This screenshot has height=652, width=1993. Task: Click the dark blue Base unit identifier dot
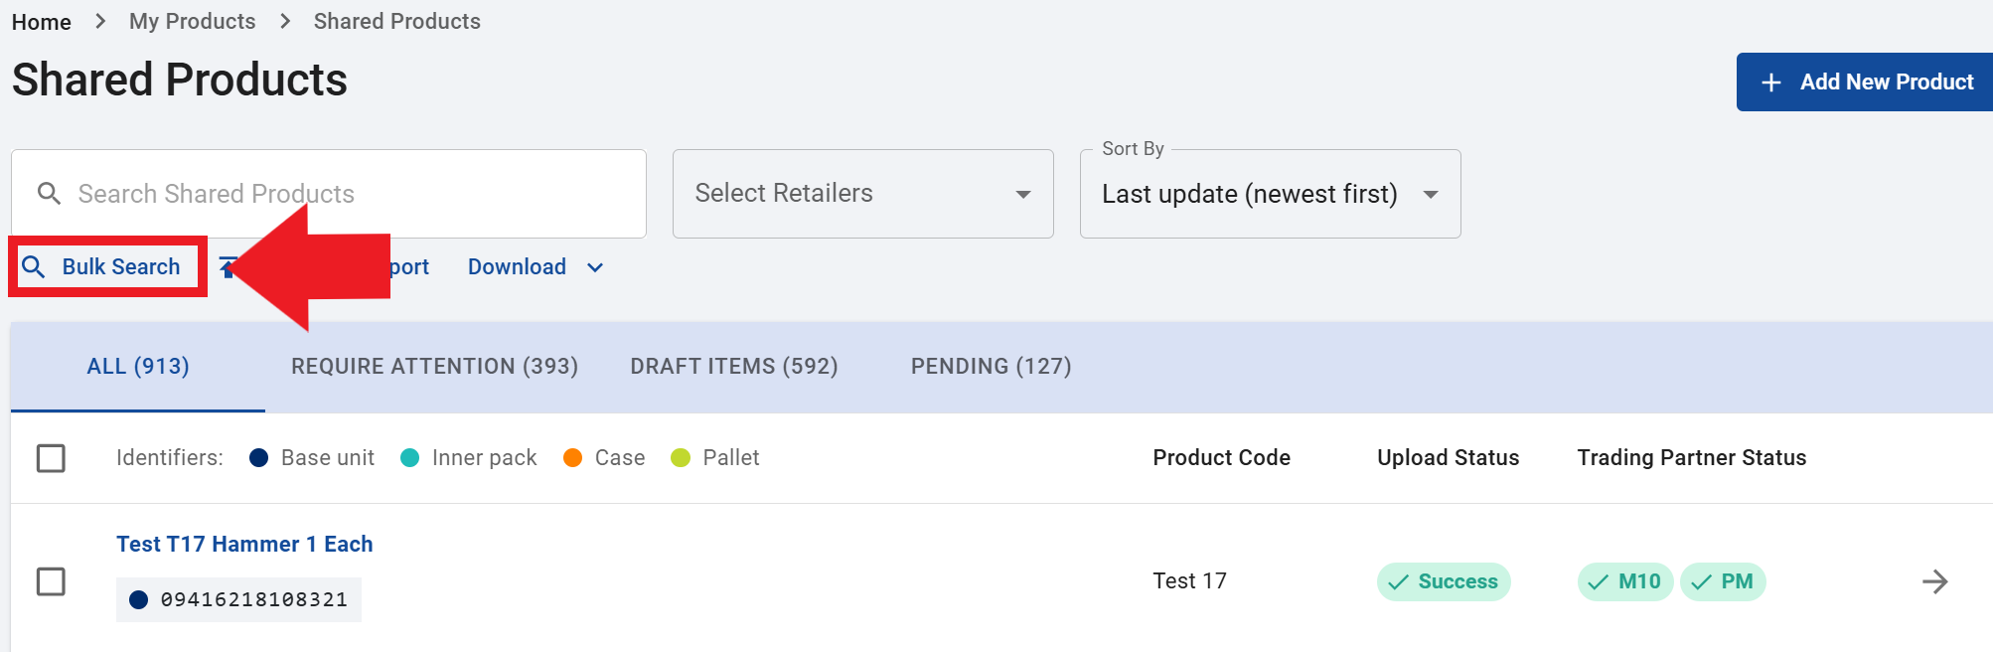(258, 458)
